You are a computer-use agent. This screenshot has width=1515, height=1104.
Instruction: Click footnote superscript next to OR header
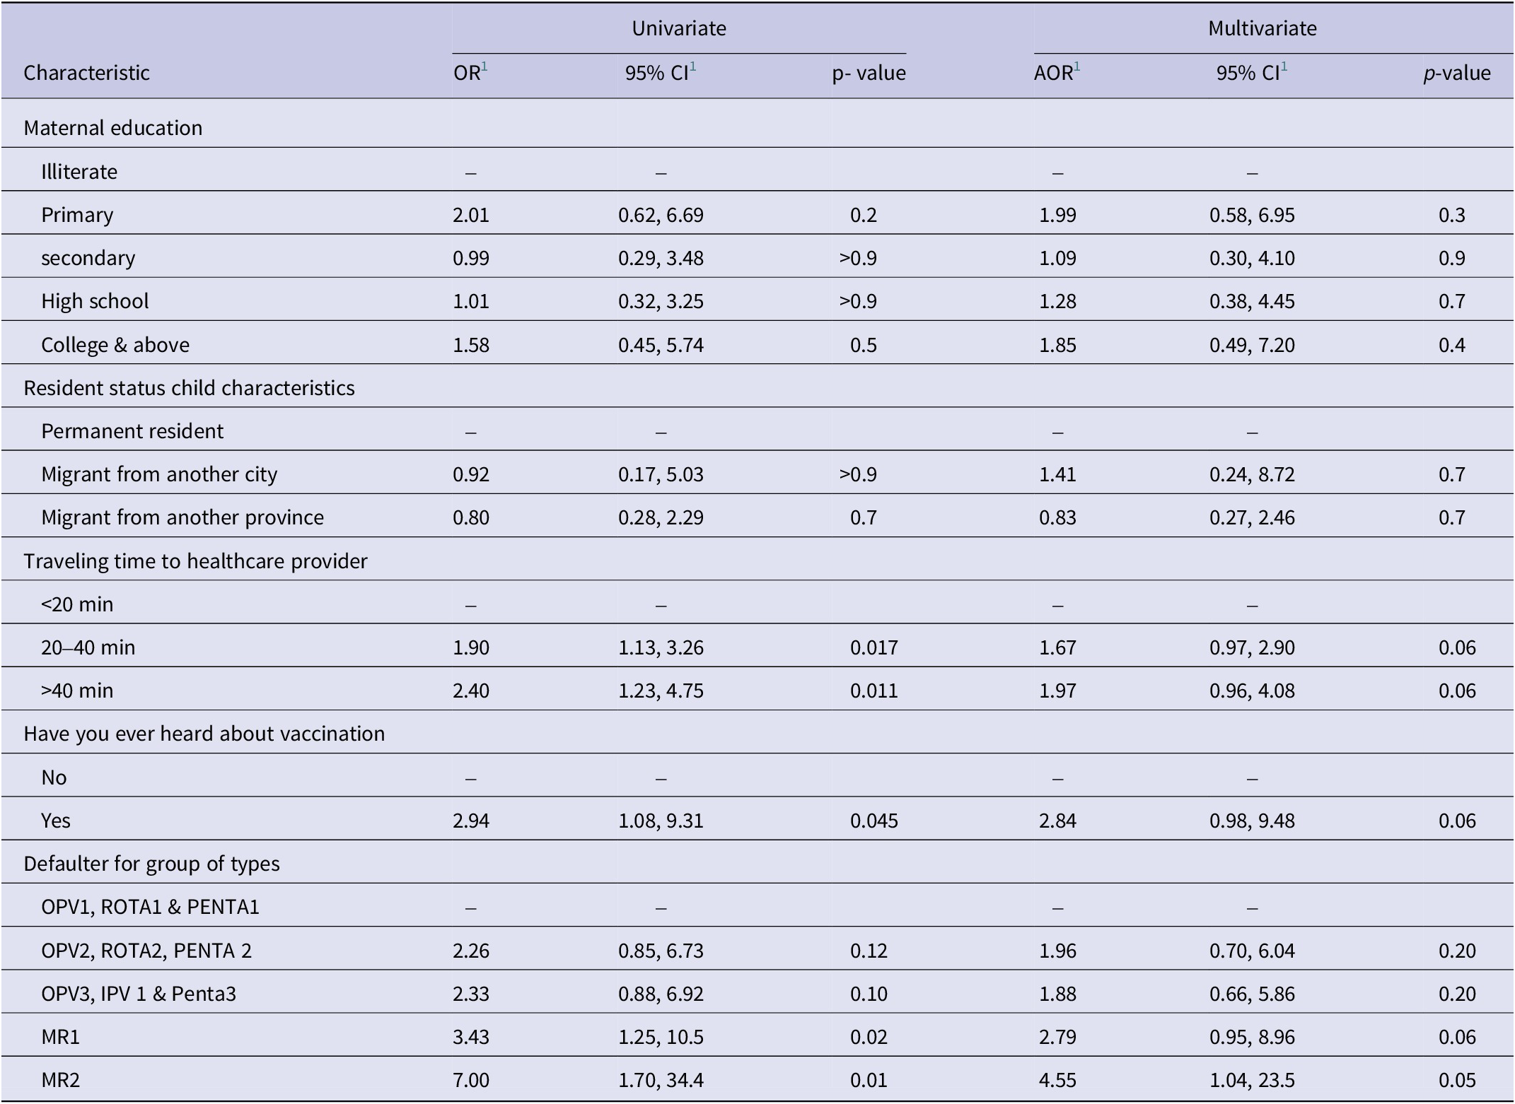pos(484,66)
